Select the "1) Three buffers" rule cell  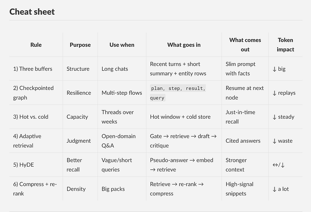[32, 69]
